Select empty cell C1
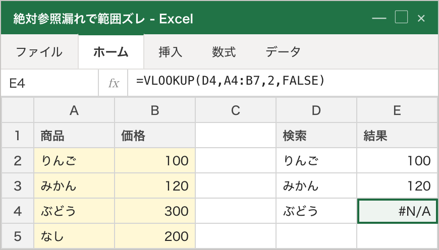439x250 pixels. 236,136
